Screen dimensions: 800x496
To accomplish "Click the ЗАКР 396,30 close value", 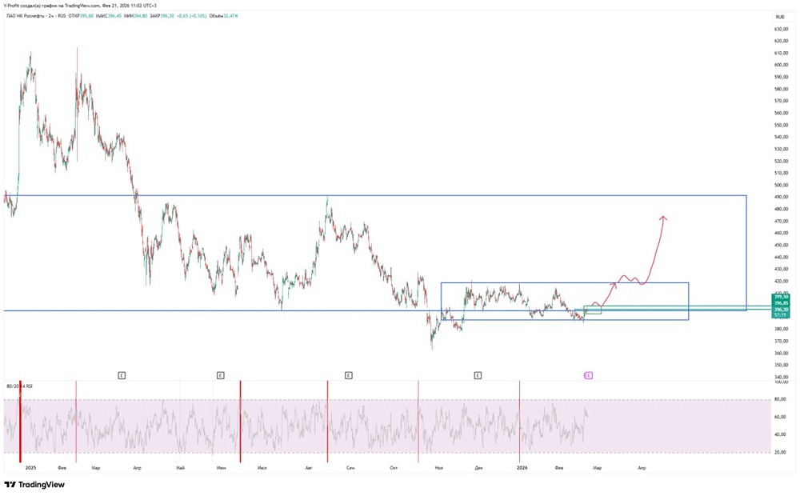I will (162, 16).
